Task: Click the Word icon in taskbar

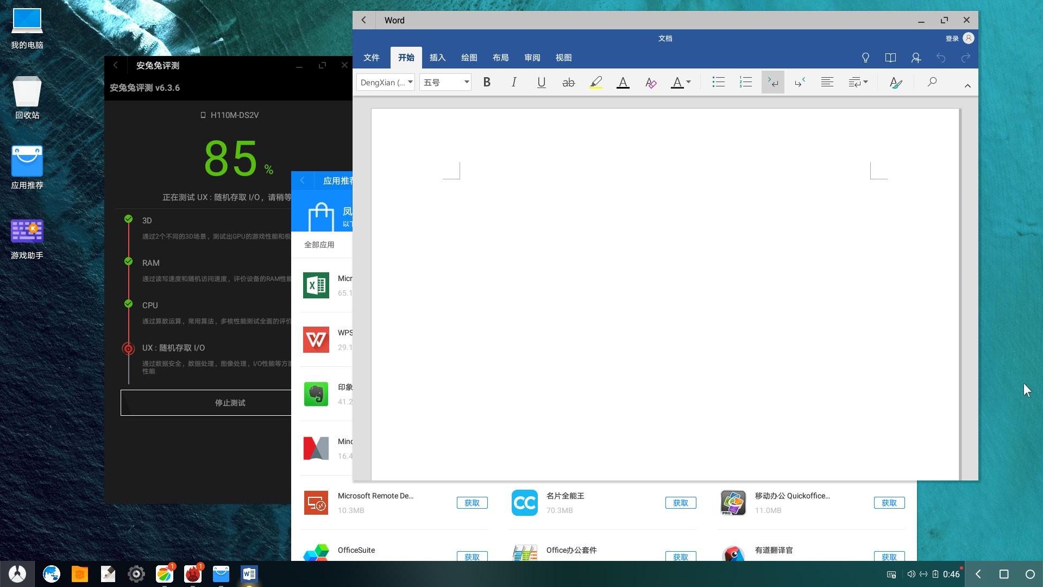Action: [x=249, y=574]
